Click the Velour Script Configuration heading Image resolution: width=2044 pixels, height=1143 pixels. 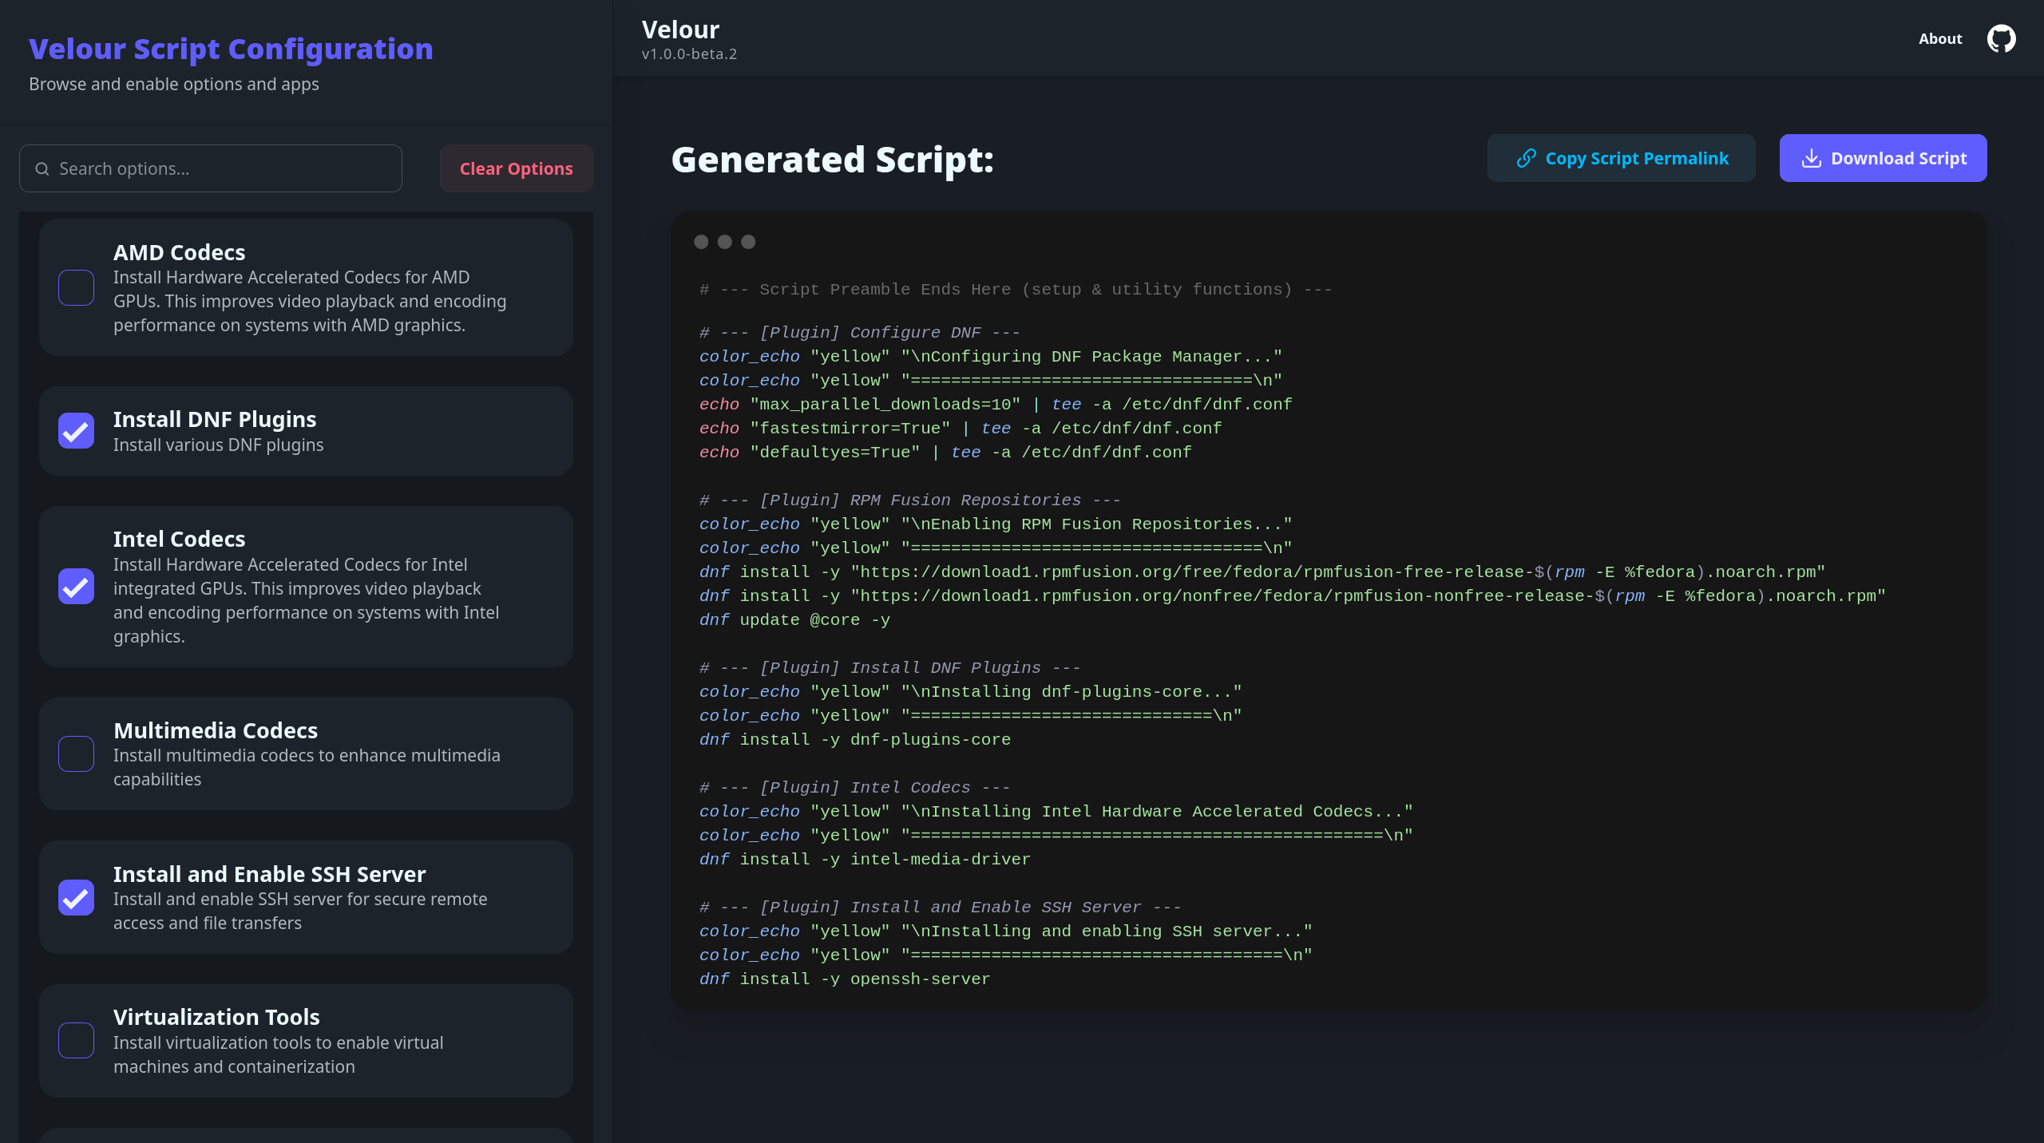[x=231, y=49]
